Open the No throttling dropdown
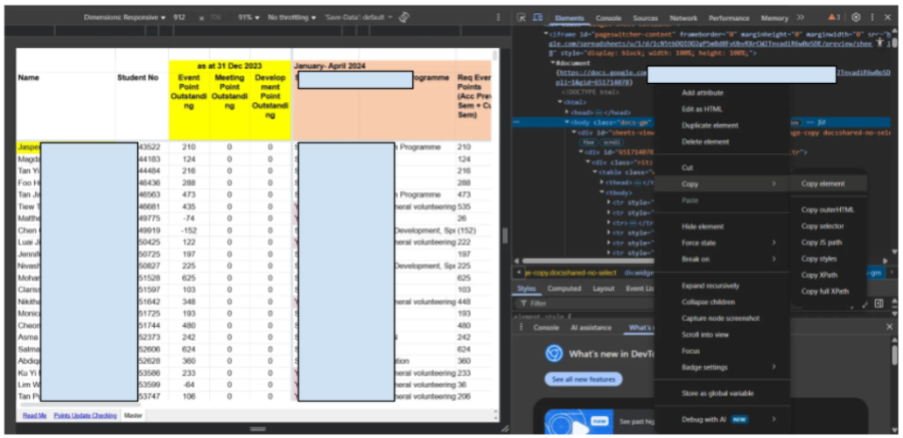Image resolution: width=903 pixels, height=438 pixels. point(290,17)
